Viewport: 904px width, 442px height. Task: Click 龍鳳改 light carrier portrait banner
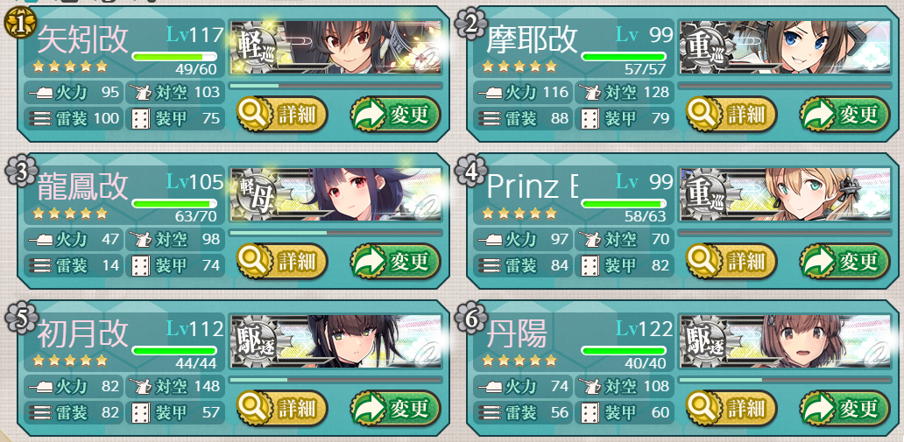[335, 195]
